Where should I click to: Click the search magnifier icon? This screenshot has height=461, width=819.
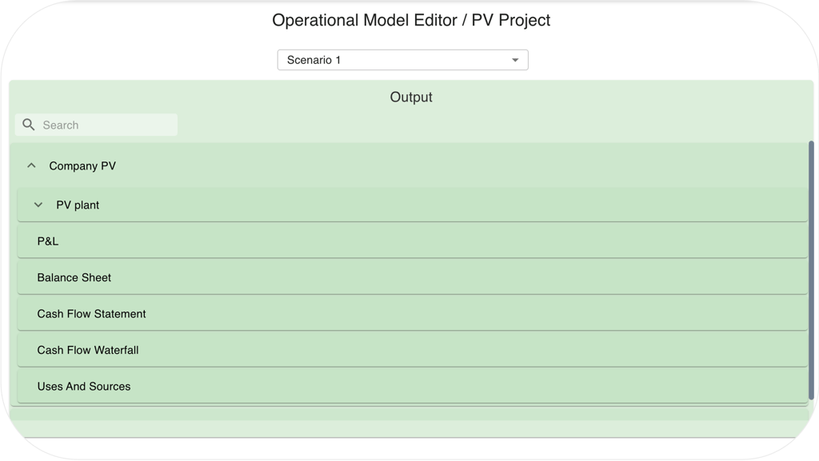click(x=29, y=125)
